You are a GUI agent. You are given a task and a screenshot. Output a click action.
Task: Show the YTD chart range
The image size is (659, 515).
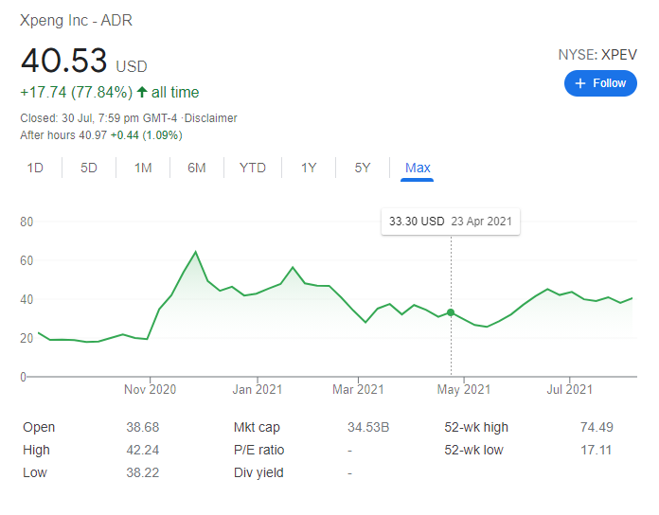(x=253, y=168)
